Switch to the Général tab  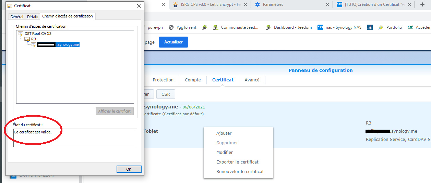pyautogui.click(x=17, y=17)
